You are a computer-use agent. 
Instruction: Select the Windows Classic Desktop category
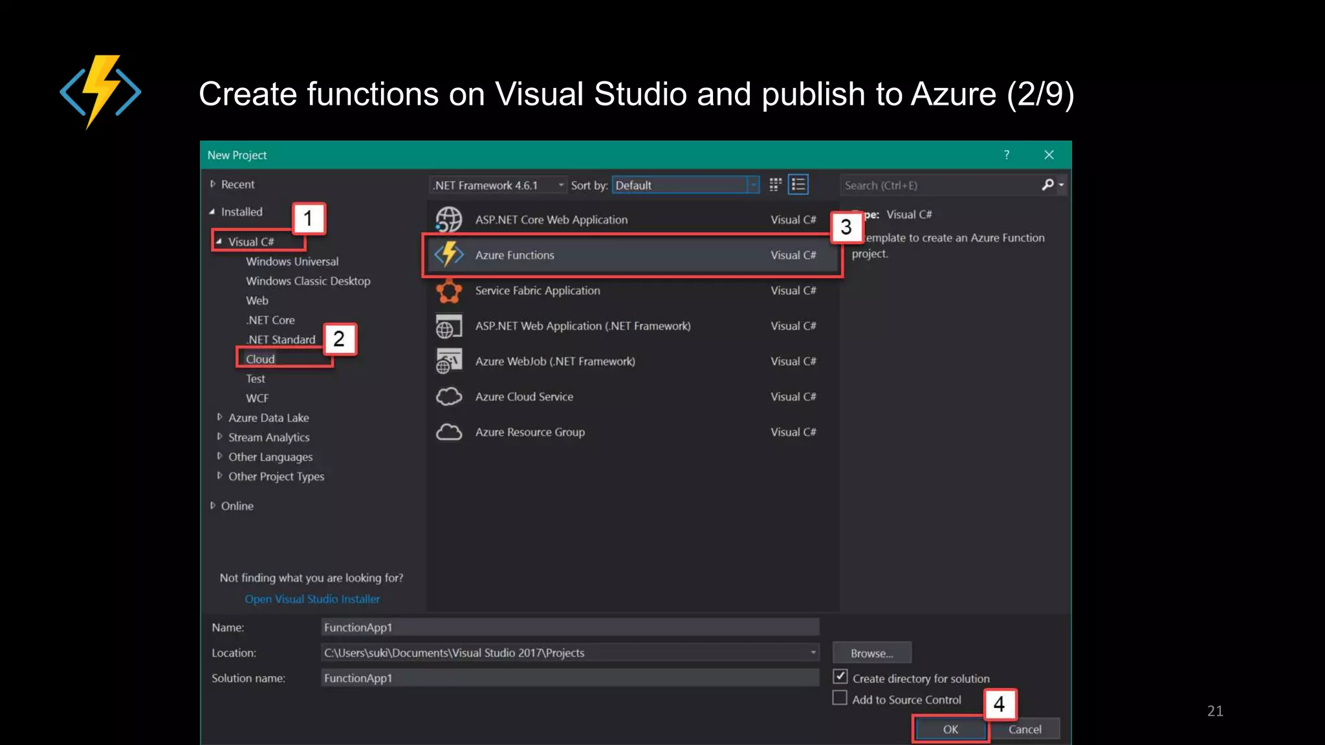(x=308, y=281)
